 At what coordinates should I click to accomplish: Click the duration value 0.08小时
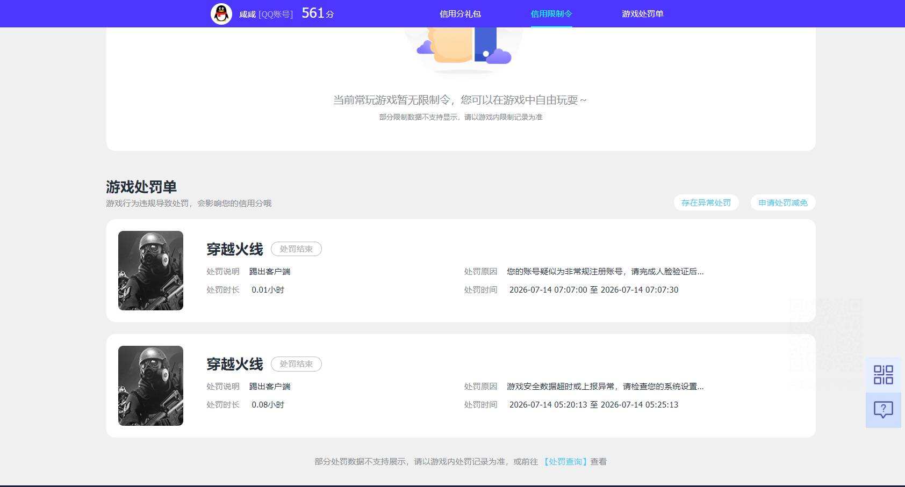pyautogui.click(x=268, y=405)
